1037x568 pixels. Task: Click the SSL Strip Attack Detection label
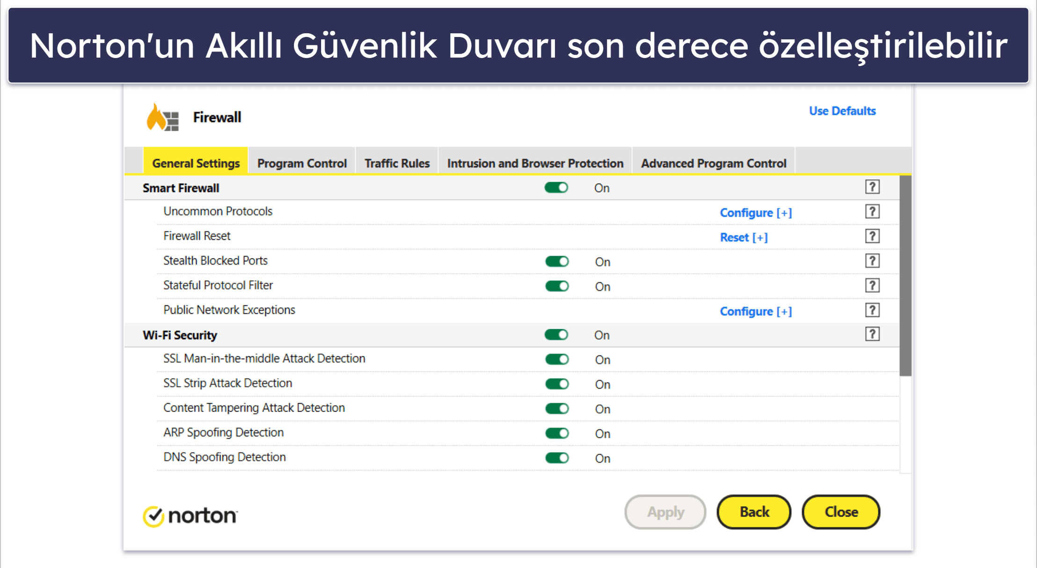click(x=227, y=383)
